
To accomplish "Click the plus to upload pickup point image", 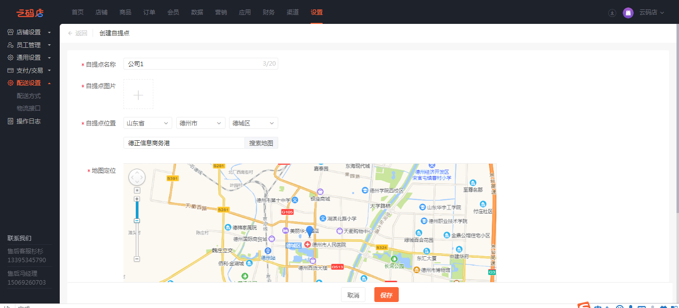I will [138, 95].
